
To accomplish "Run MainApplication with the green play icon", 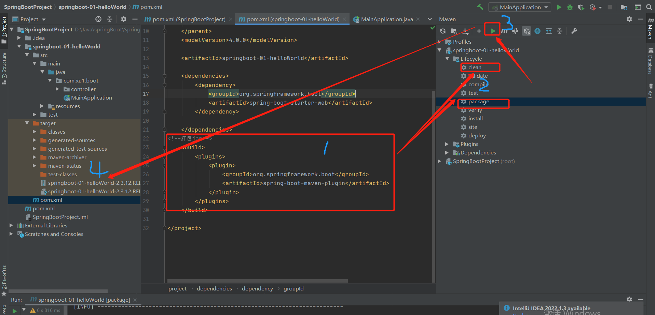I will point(559,7).
